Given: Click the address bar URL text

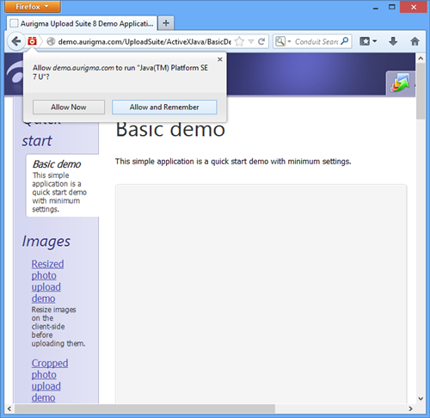Looking at the screenshot, I should point(144,42).
